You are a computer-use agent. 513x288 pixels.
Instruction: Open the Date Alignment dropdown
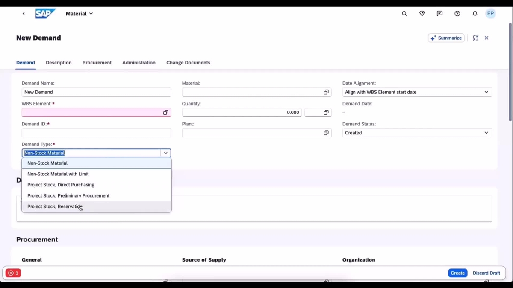tap(486, 92)
